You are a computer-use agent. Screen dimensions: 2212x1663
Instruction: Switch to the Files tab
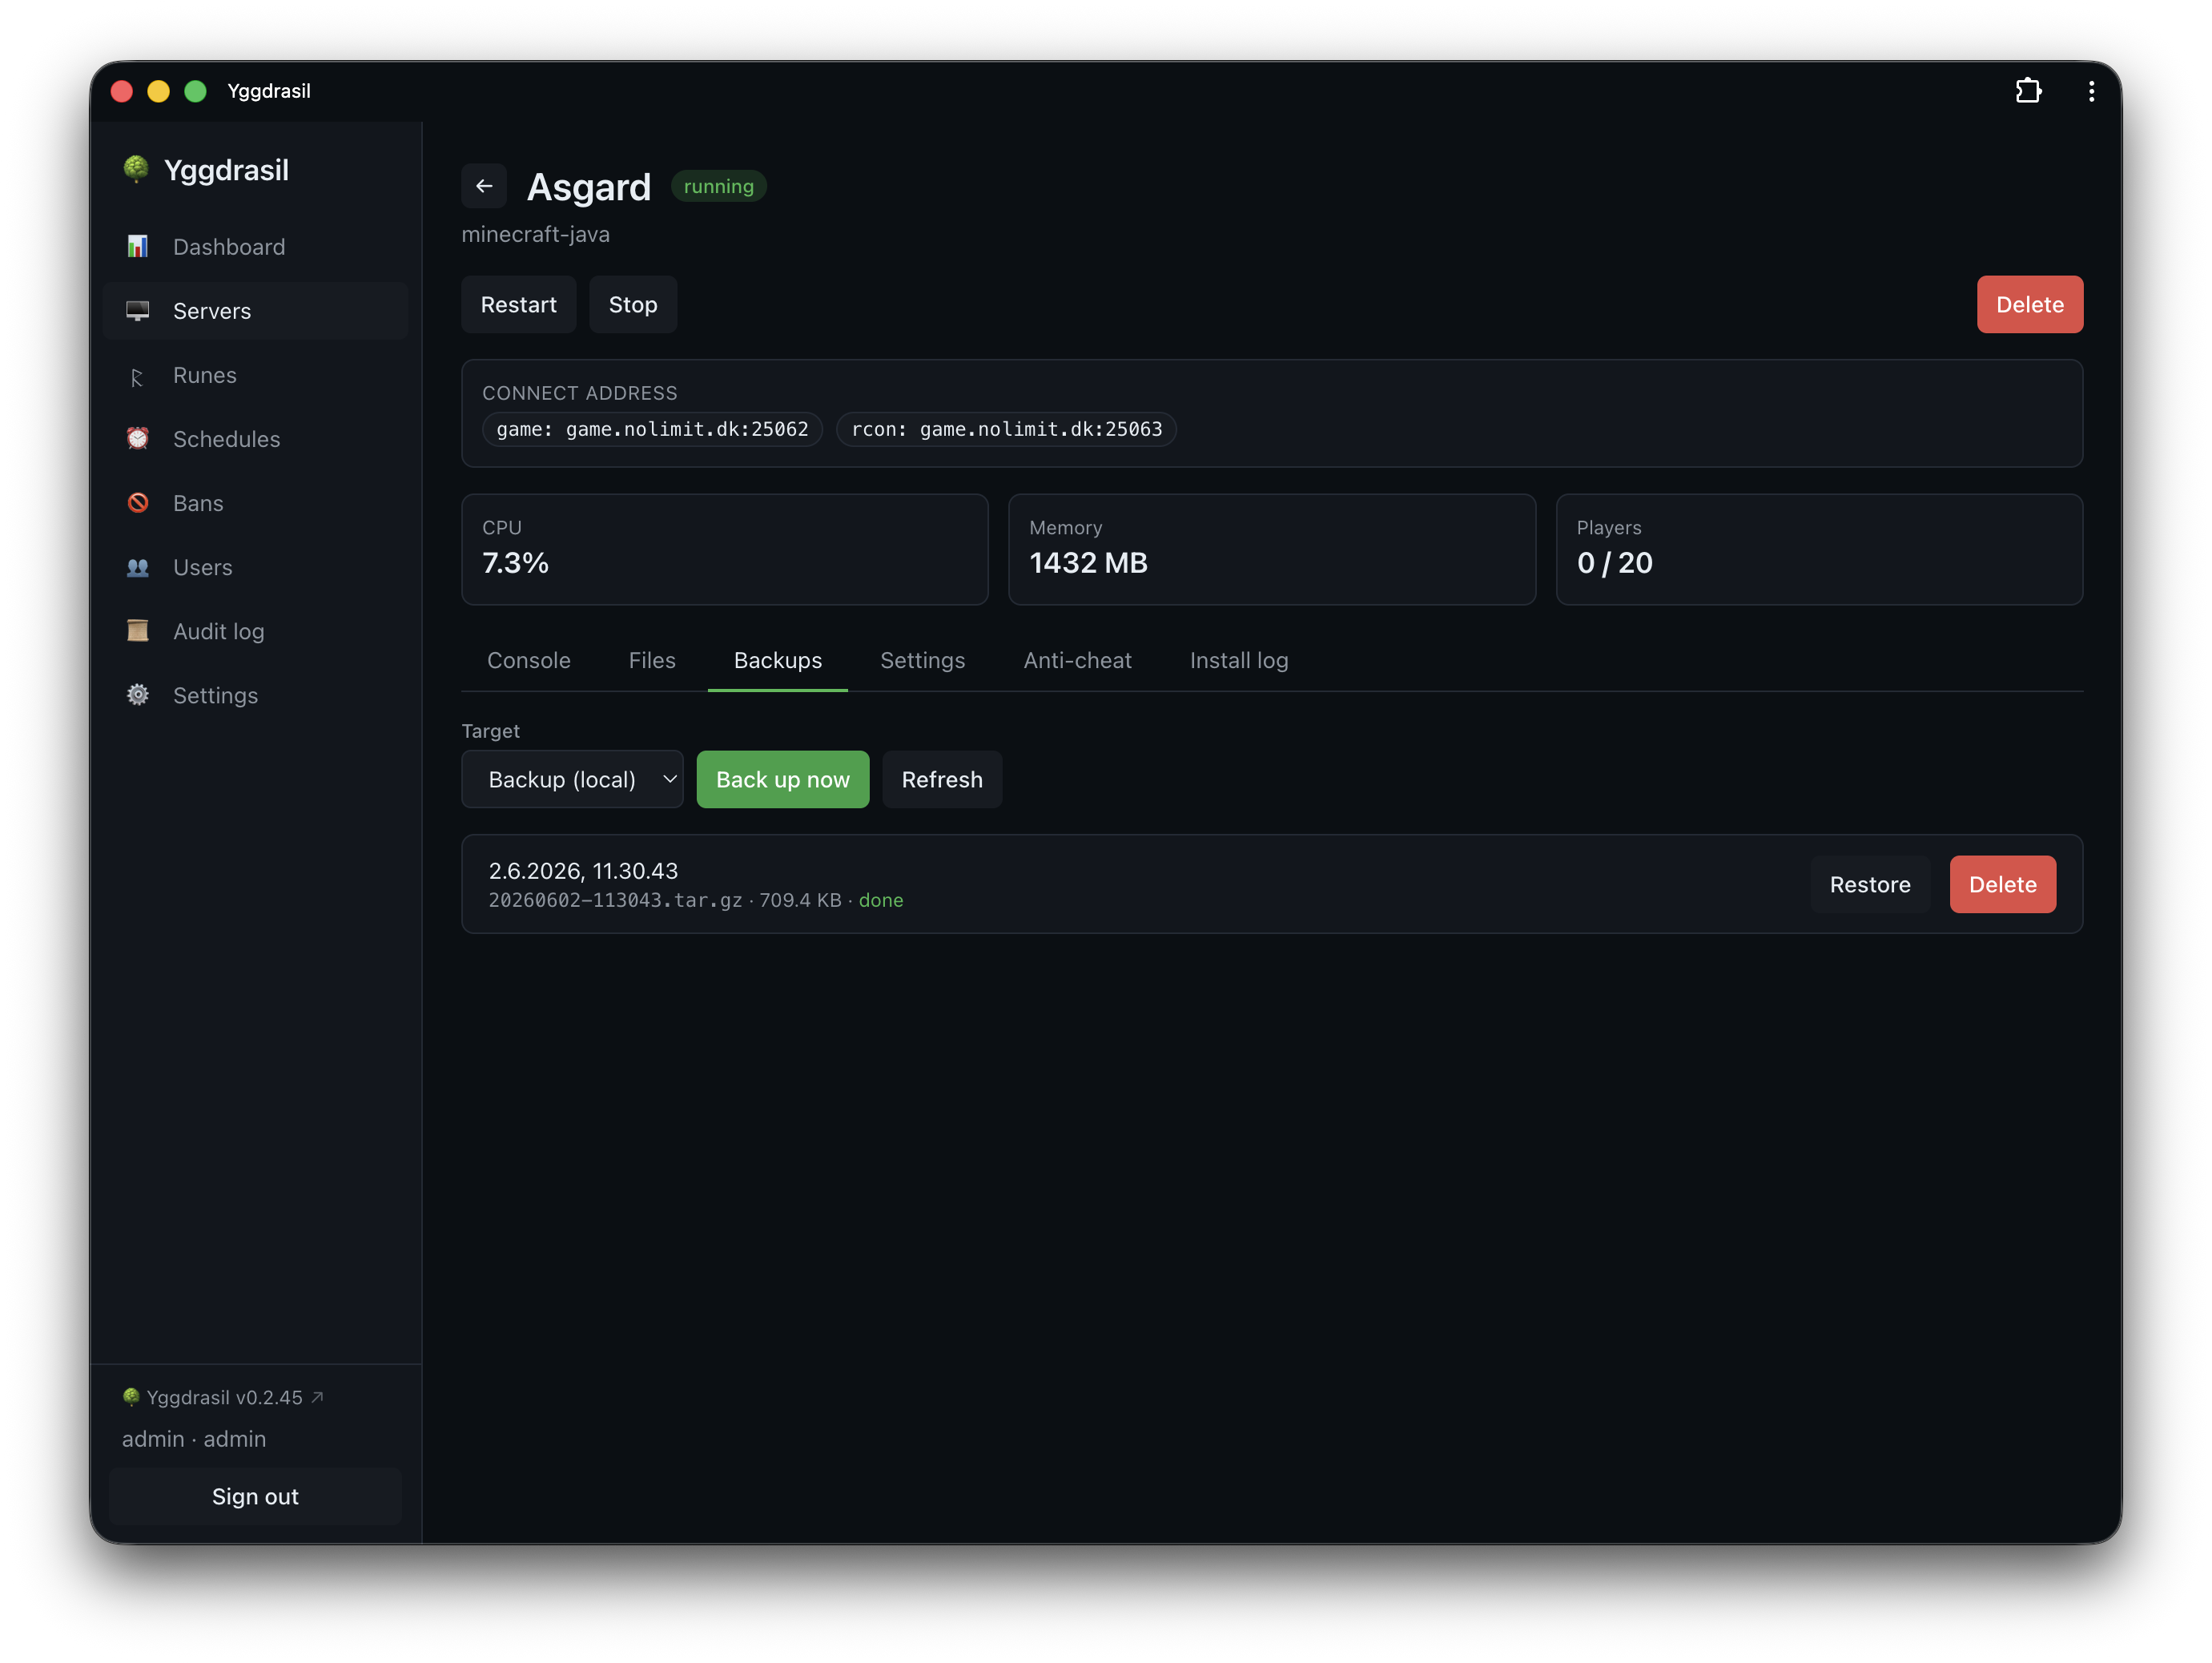(652, 660)
